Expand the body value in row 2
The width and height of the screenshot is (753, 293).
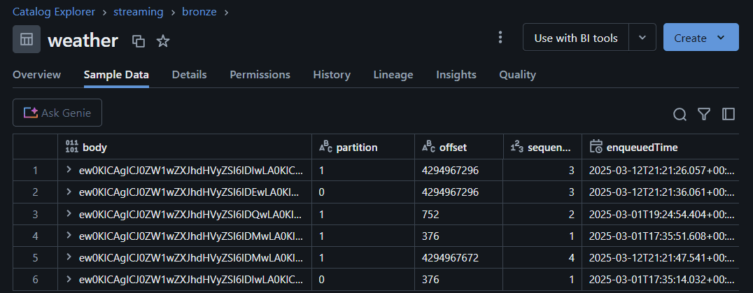[69, 192]
